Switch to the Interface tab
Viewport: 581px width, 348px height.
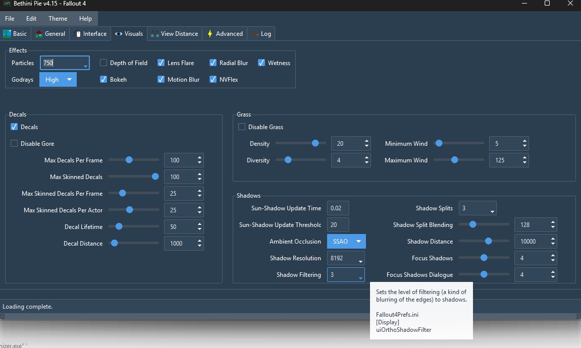pyautogui.click(x=90, y=34)
